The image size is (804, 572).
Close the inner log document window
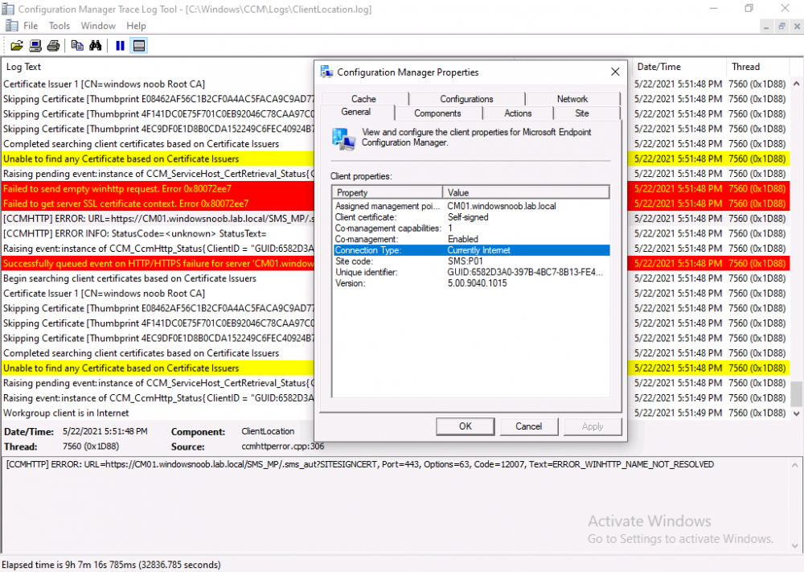point(797,27)
